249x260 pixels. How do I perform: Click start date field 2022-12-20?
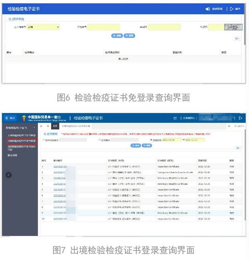coord(172,140)
